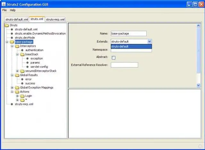Click the securedInterceptorStack folder icon

pos(22,71)
